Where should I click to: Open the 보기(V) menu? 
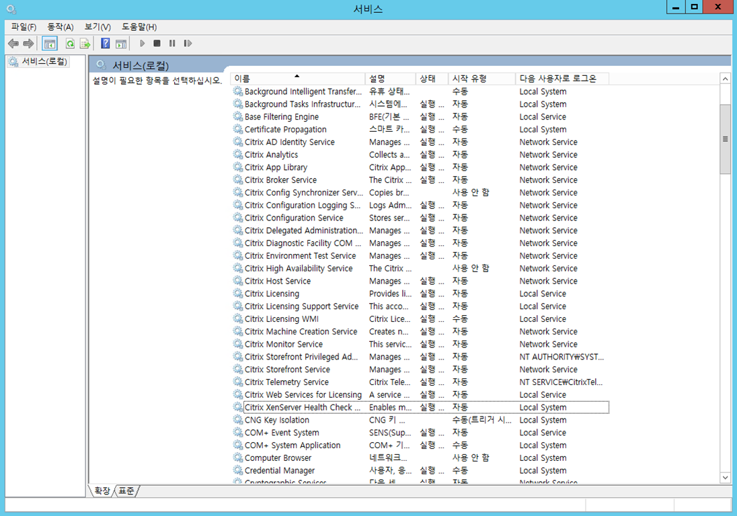coord(98,27)
